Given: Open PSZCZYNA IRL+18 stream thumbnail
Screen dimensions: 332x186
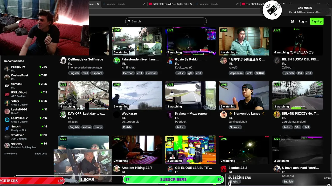Looking at the screenshot, I should 298,96.
